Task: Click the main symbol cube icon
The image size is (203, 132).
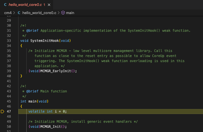Action: click(x=63, y=13)
